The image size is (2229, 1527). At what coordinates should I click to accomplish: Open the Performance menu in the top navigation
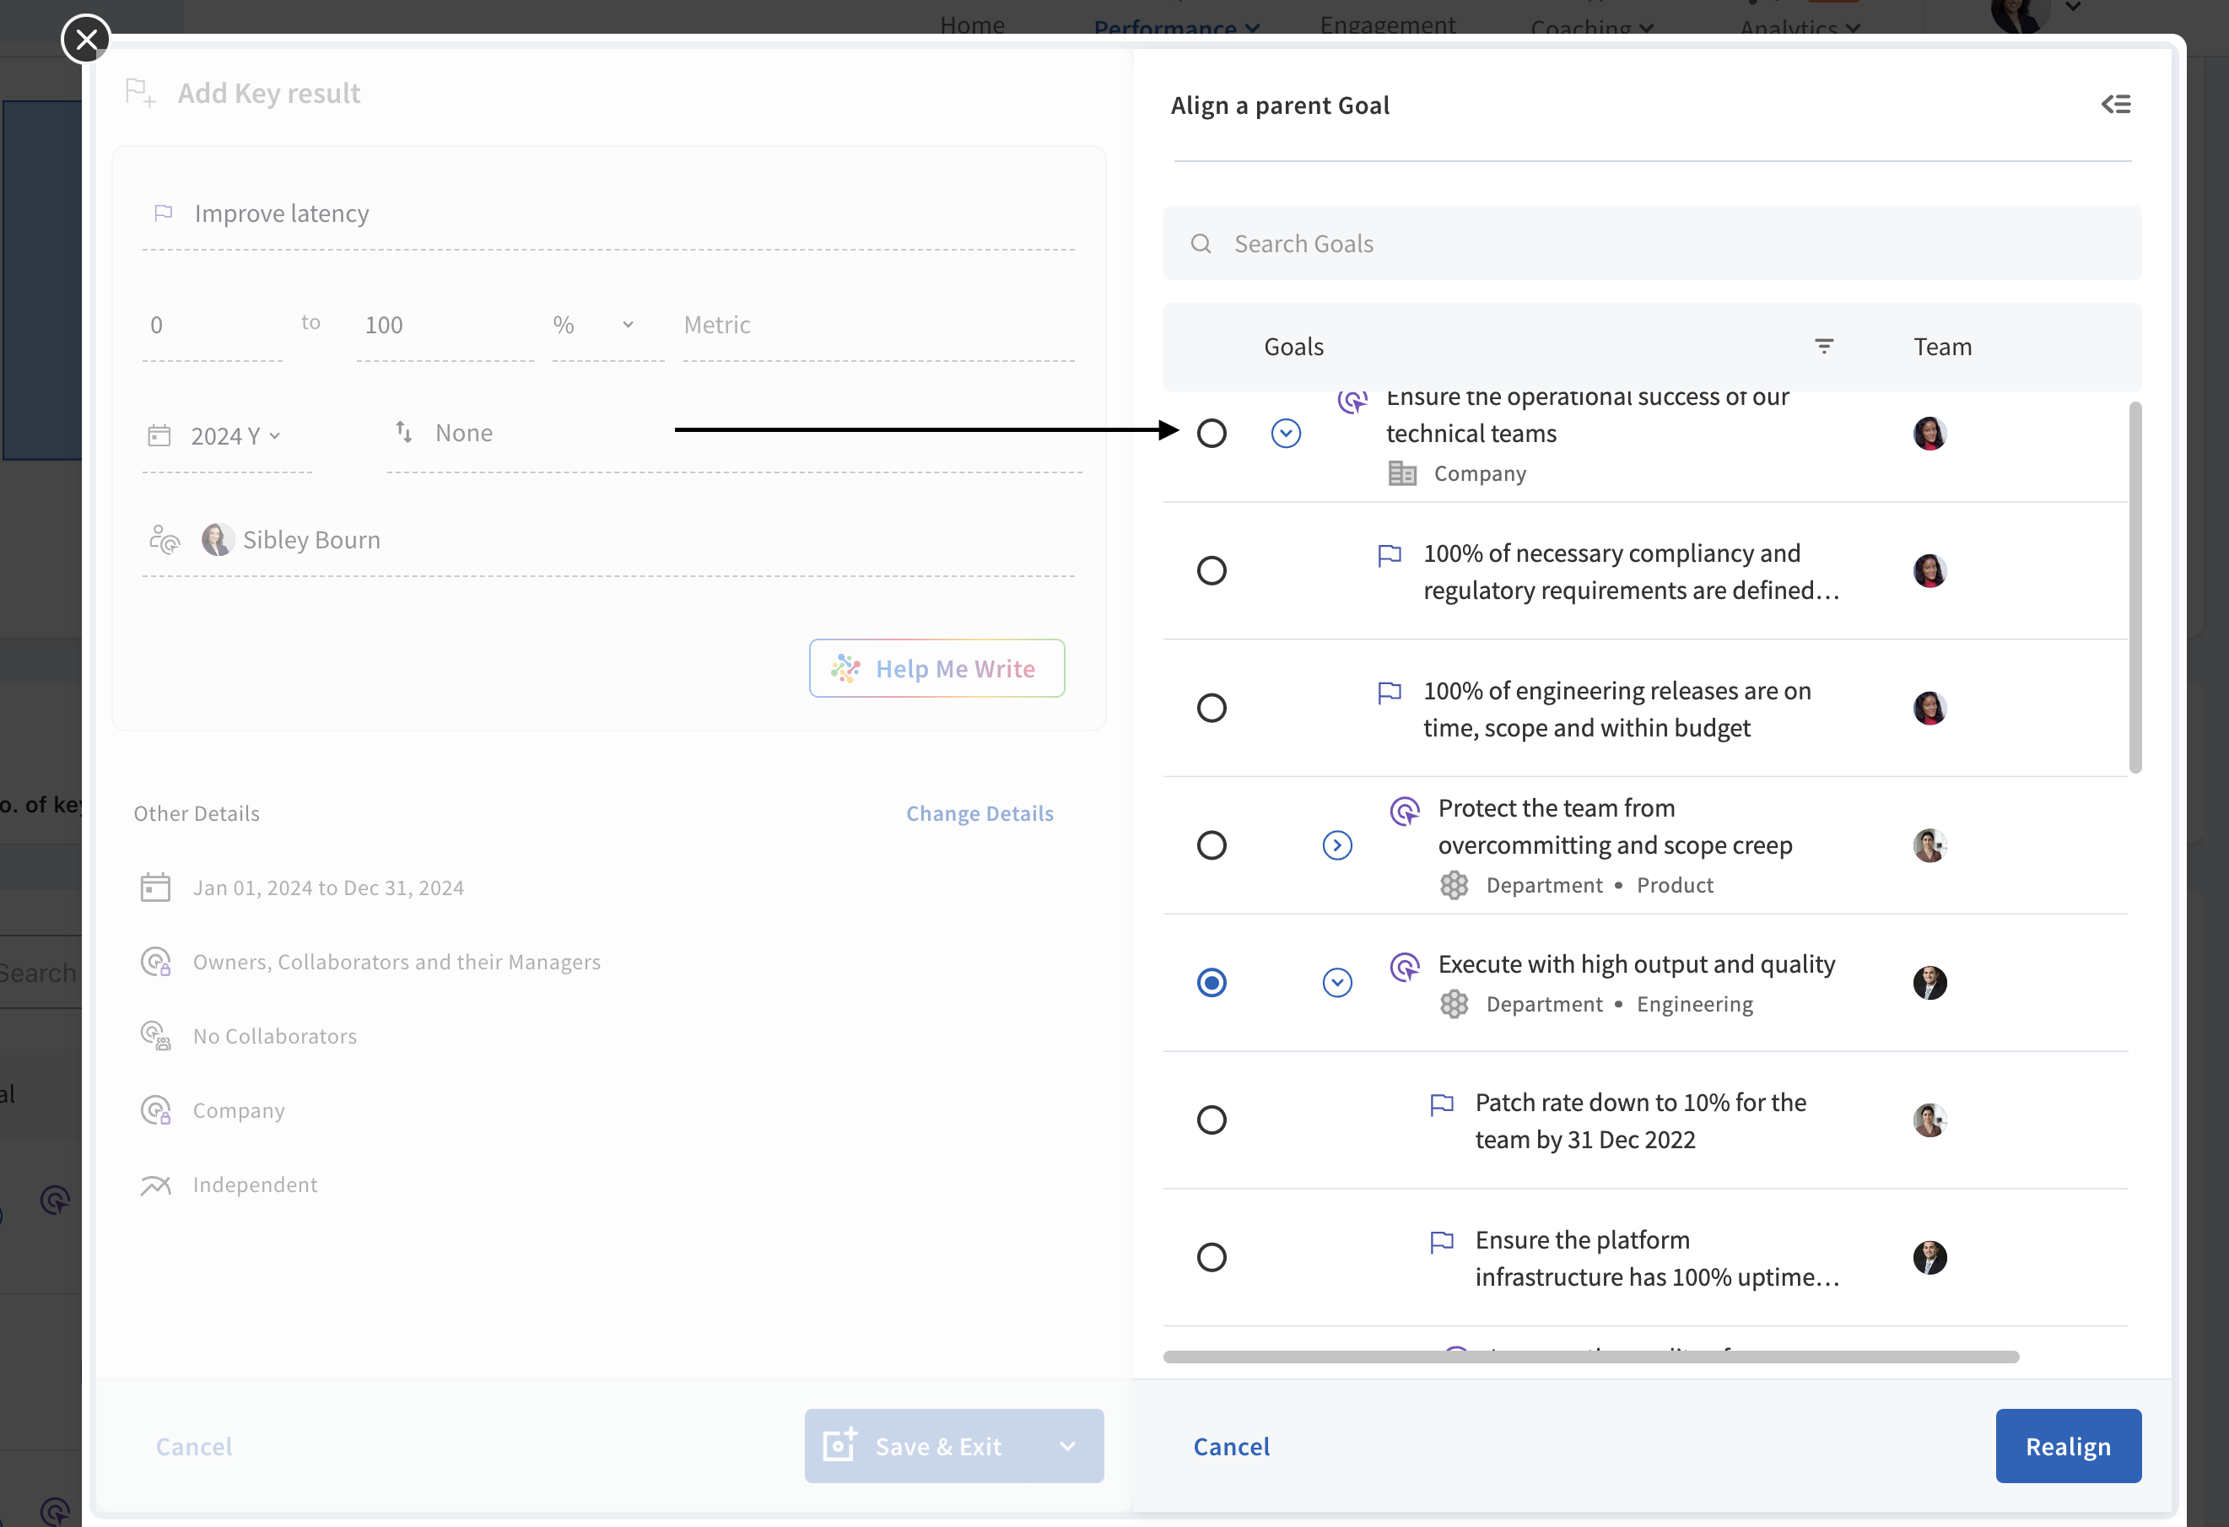coord(1176,29)
